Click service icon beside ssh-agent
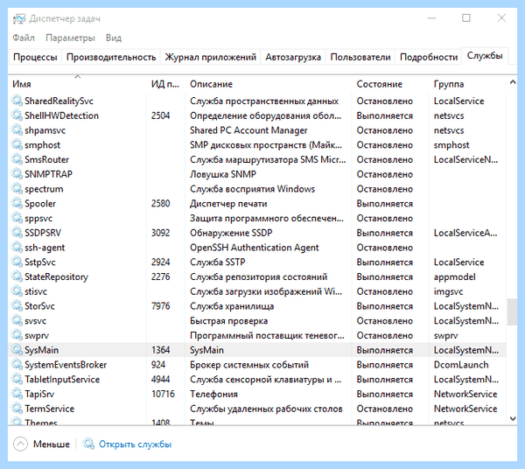The width and height of the screenshot is (525, 469). click(x=17, y=247)
